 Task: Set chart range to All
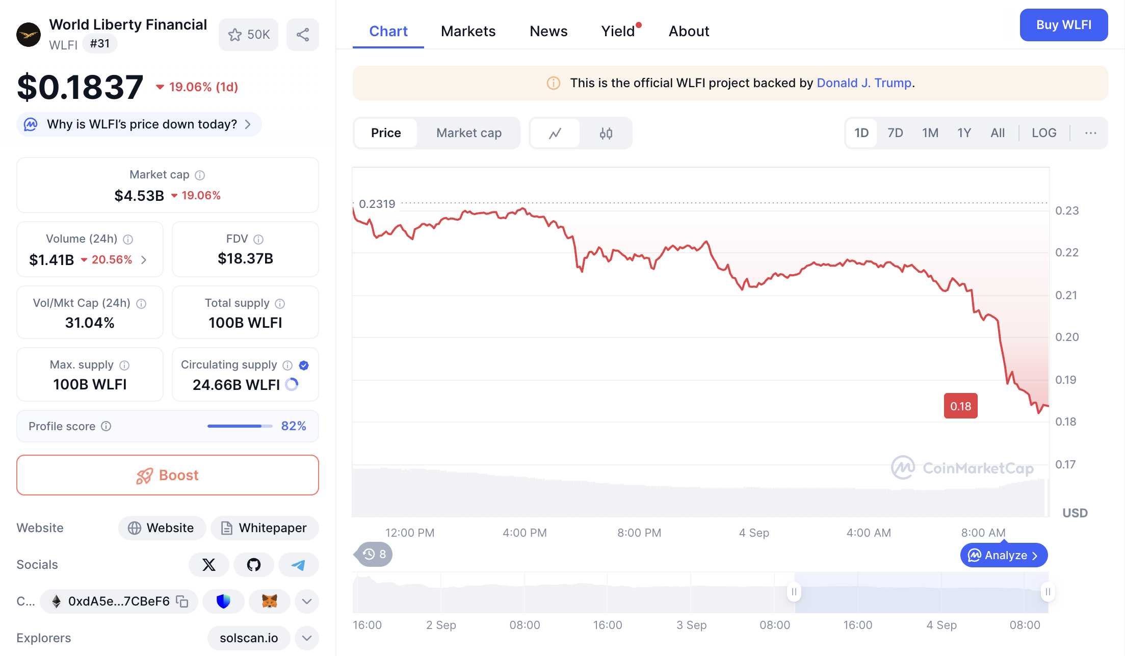998,133
